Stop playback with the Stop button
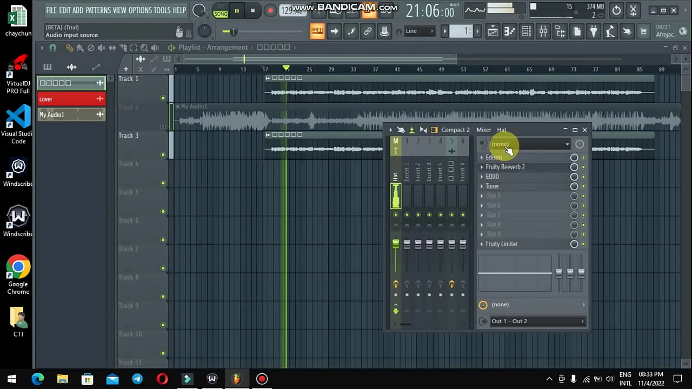The image size is (692, 389). [252, 10]
